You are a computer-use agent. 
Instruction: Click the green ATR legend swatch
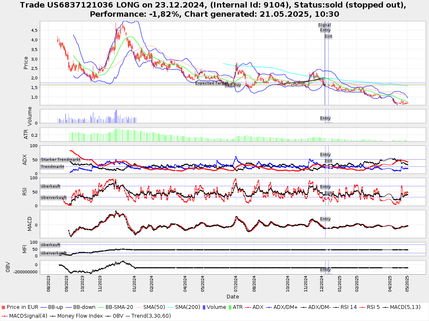tap(229, 307)
